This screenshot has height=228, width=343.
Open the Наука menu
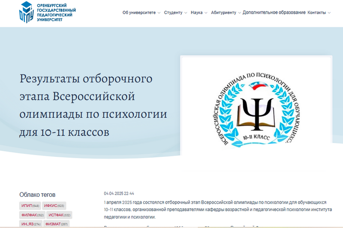click(x=196, y=13)
